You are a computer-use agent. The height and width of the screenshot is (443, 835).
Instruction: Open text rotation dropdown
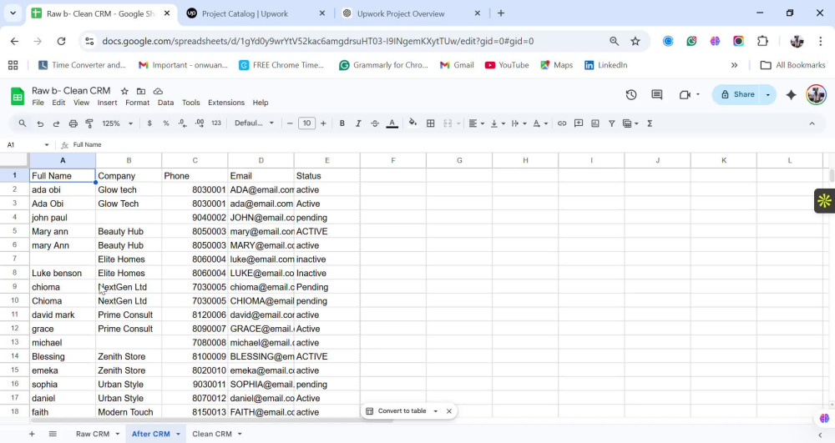[540, 123]
